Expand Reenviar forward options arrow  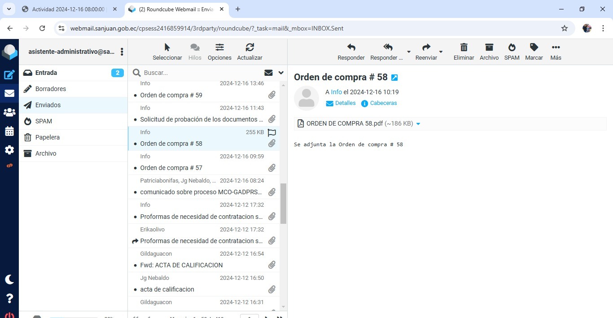tap(441, 52)
